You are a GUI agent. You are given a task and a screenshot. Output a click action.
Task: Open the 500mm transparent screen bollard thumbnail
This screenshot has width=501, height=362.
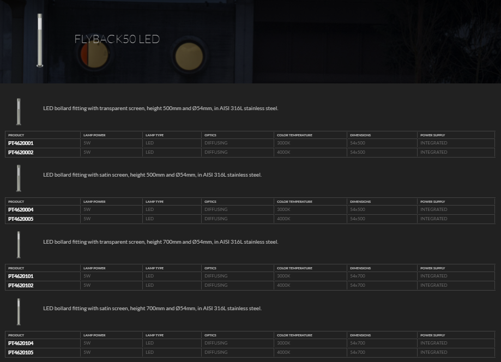pos(19,111)
